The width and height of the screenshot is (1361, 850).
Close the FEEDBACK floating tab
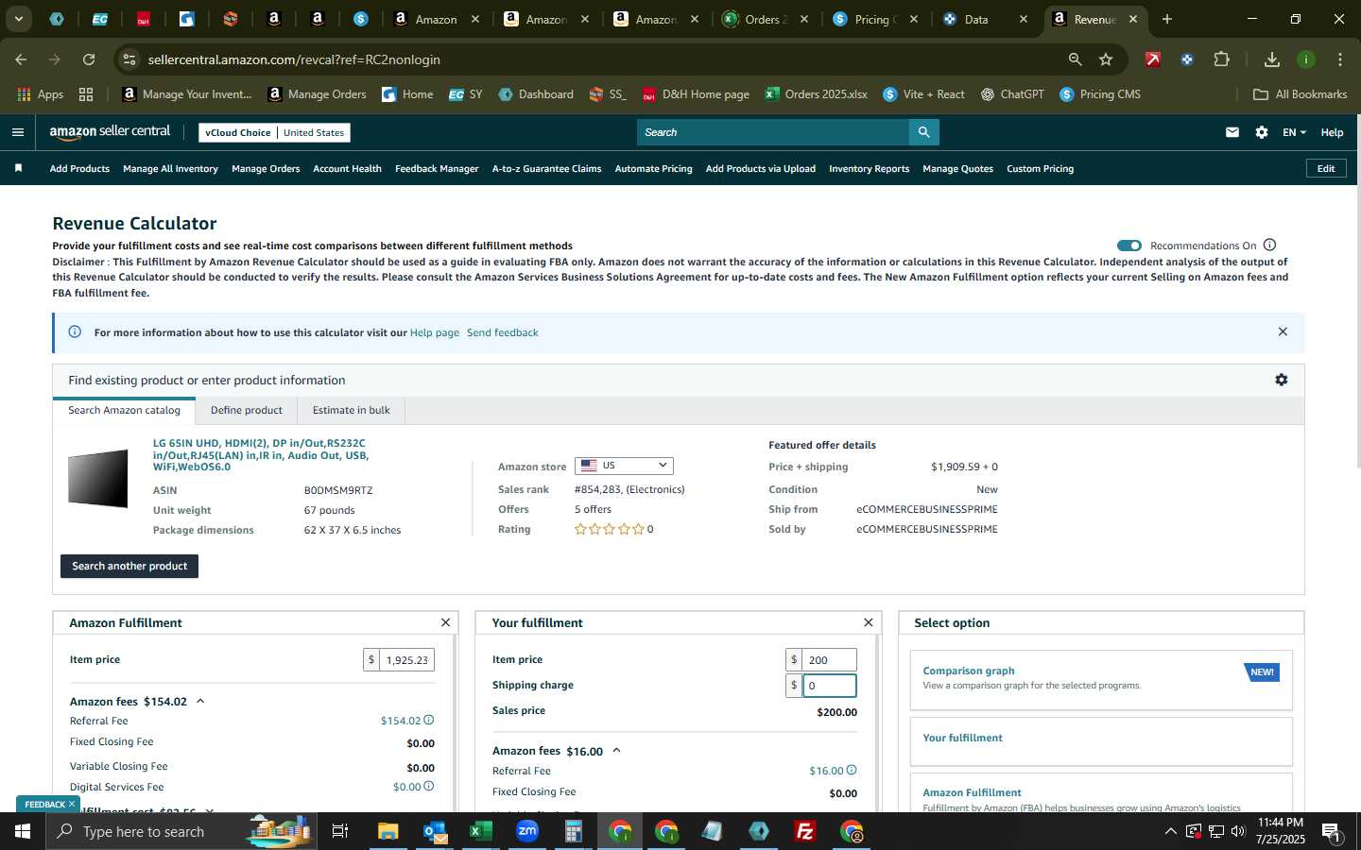(x=71, y=804)
